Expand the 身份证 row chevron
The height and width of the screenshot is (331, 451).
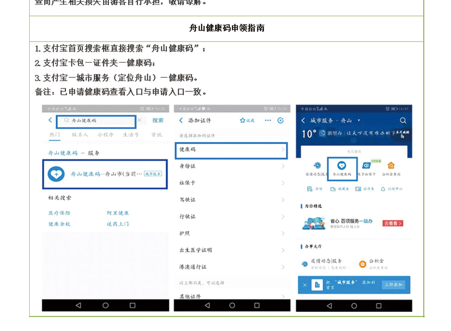[x=283, y=166]
